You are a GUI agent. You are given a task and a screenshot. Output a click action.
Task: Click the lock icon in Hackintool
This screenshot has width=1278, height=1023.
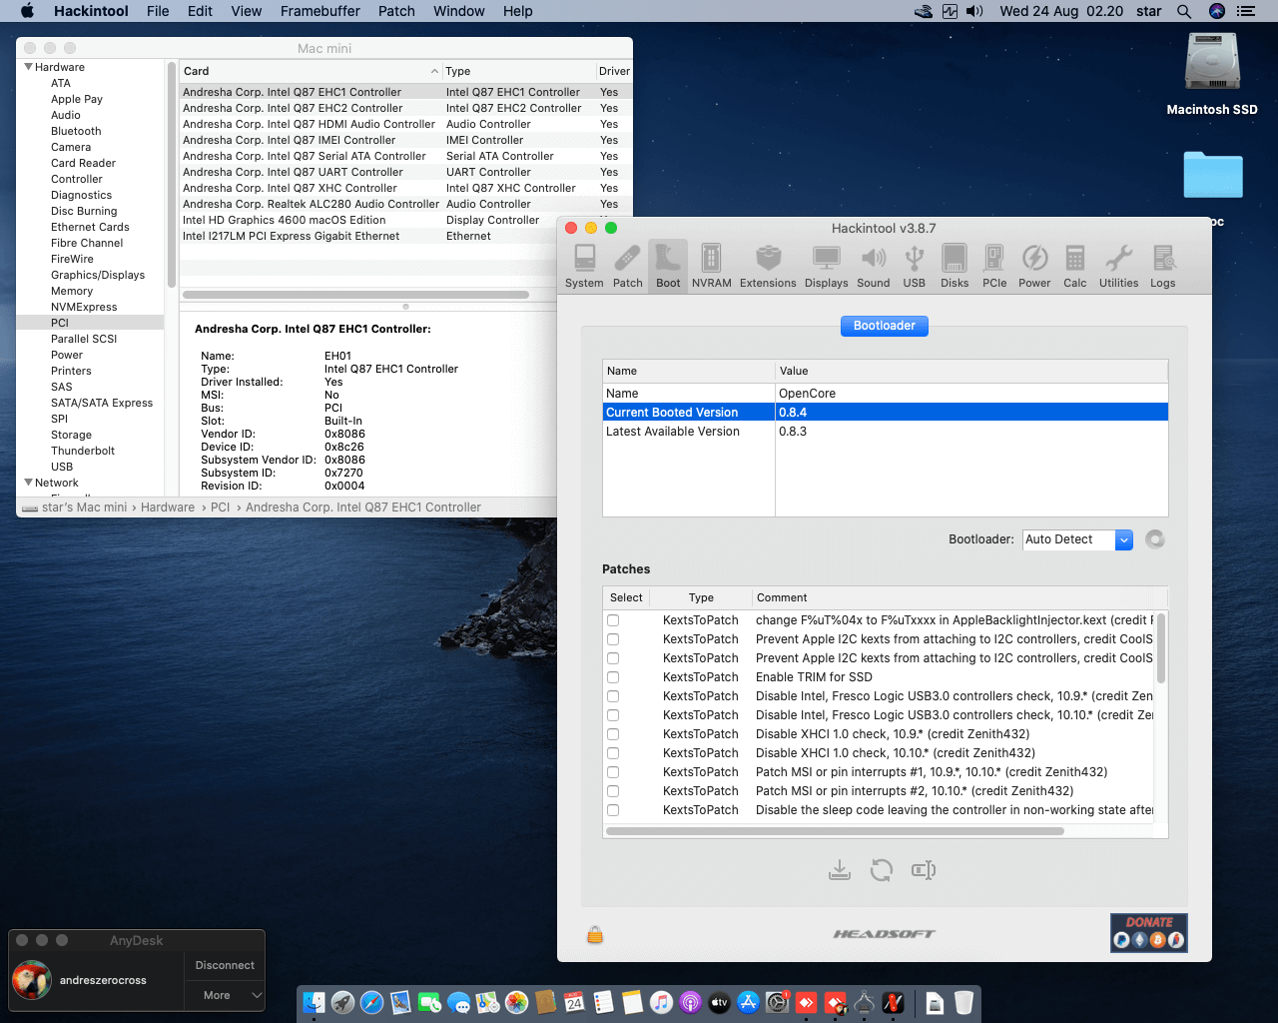[595, 935]
